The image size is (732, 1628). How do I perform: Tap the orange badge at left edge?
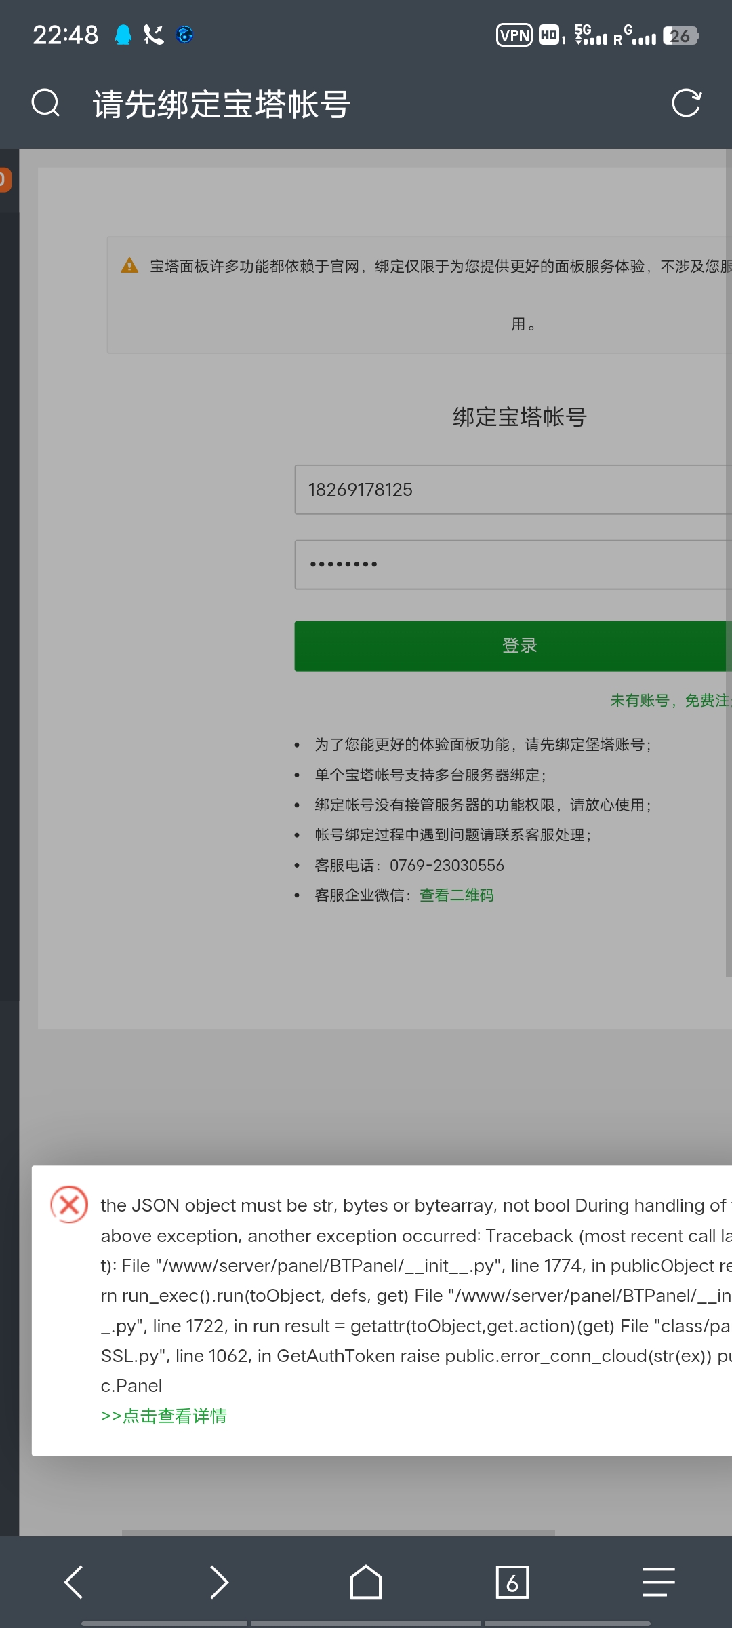pyautogui.click(x=5, y=180)
